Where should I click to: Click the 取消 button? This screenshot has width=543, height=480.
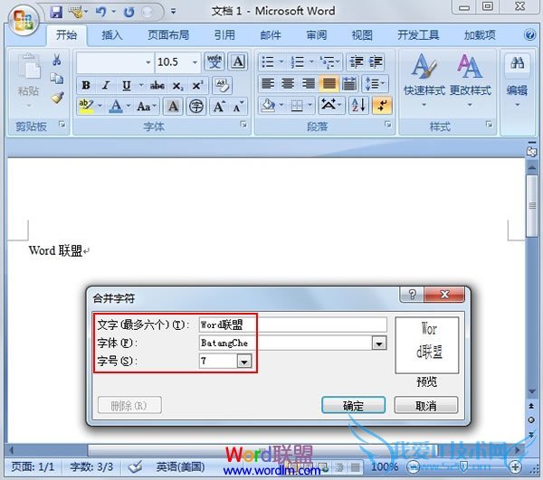tap(426, 405)
